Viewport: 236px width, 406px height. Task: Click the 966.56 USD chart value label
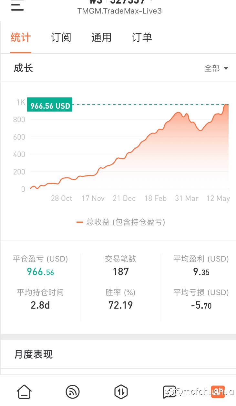coord(50,105)
